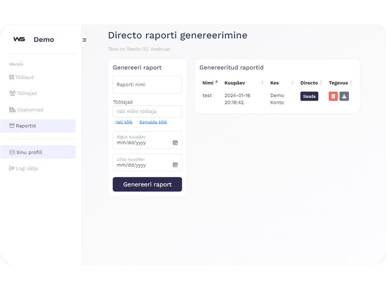Image resolution: width=386 pixels, height=289 pixels.
Task: Download the test report
Action: coord(344,96)
